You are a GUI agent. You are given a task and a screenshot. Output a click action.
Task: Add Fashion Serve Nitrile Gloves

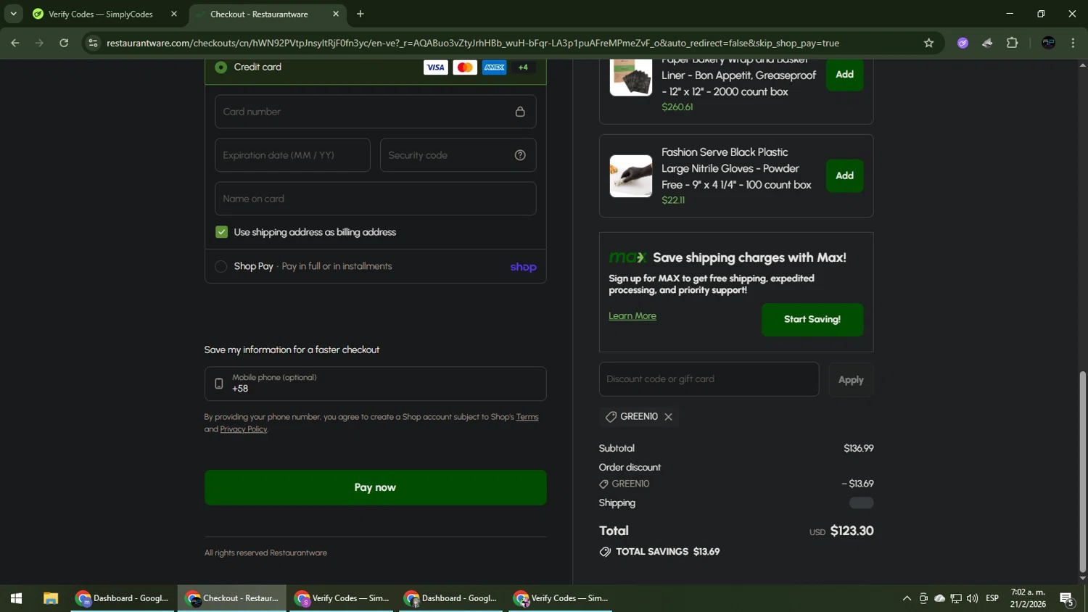pyautogui.click(x=844, y=175)
